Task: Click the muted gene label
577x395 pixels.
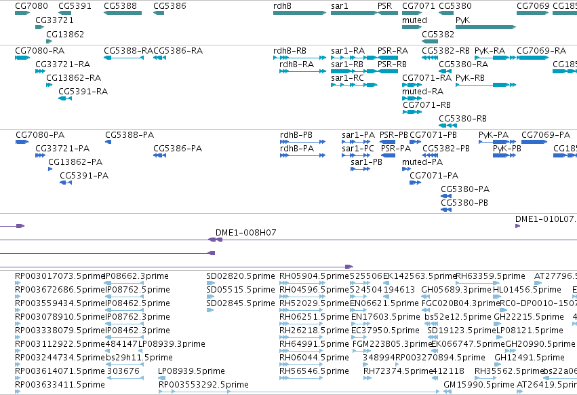Action: click(414, 20)
